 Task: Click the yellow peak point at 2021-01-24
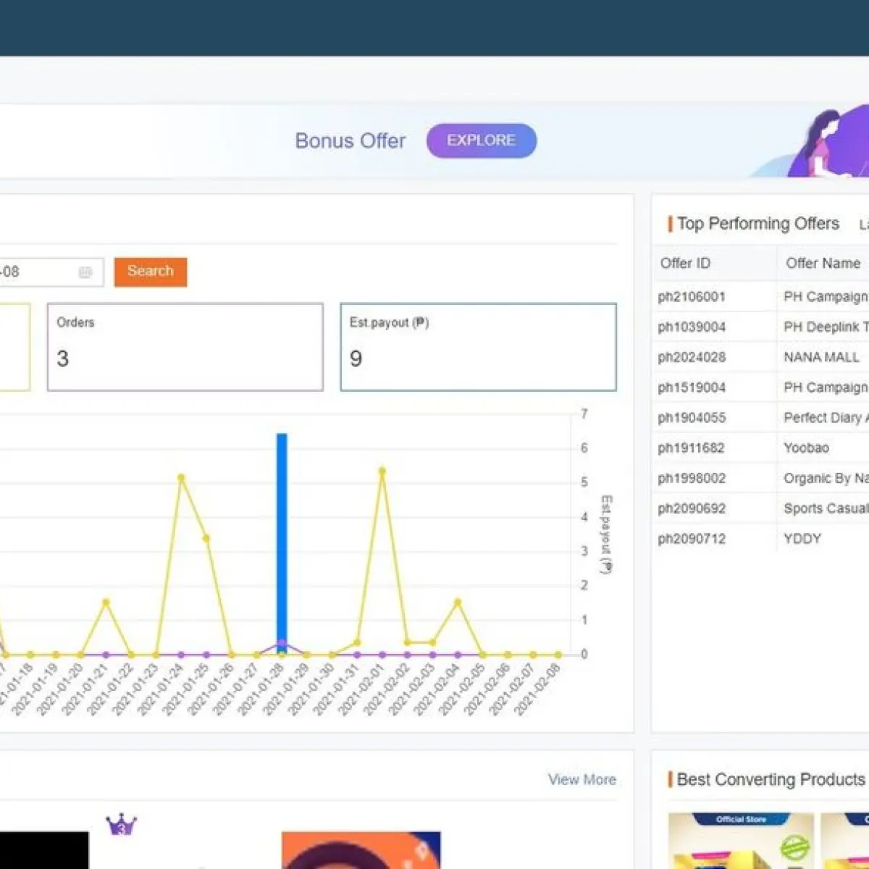tap(181, 478)
